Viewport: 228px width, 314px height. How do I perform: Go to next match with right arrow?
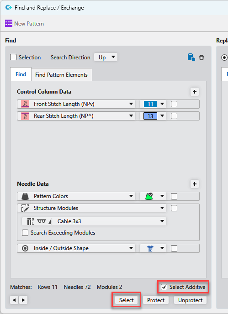pyautogui.click(x=23, y=300)
